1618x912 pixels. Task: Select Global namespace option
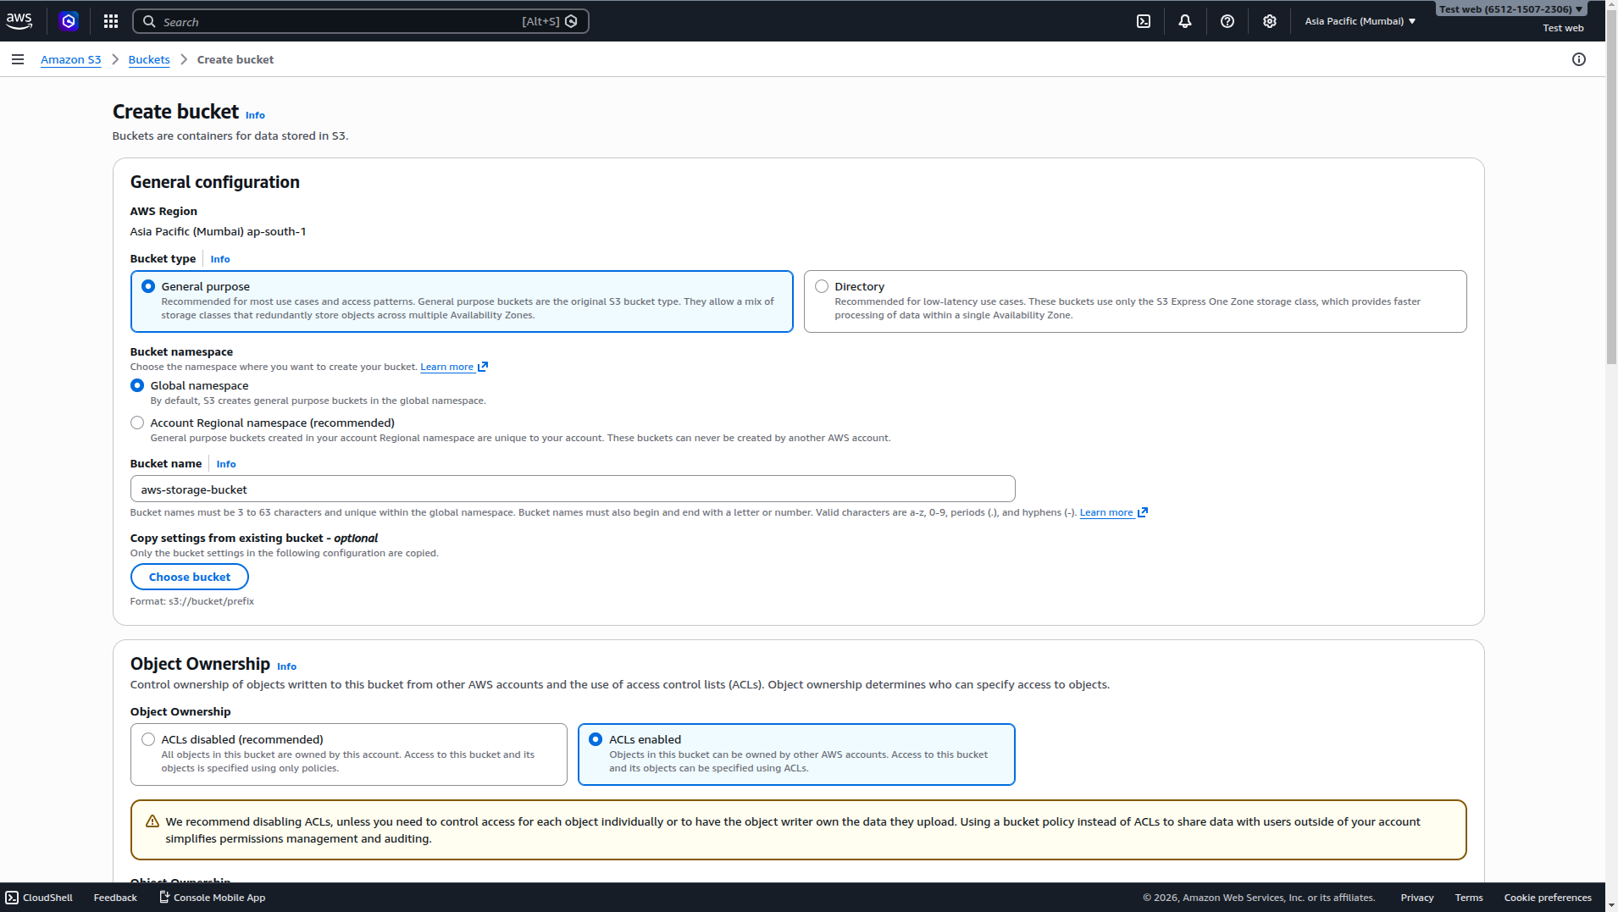(137, 385)
